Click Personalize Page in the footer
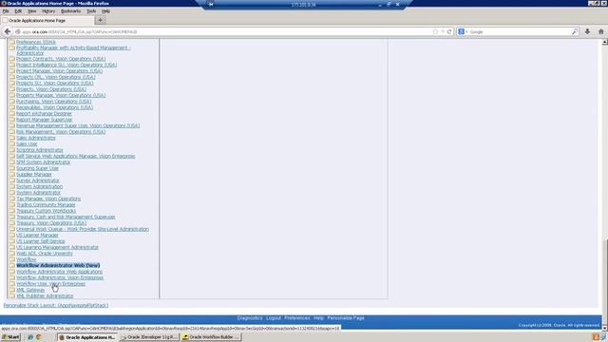Screen dimensions: 608x342 (346, 318)
